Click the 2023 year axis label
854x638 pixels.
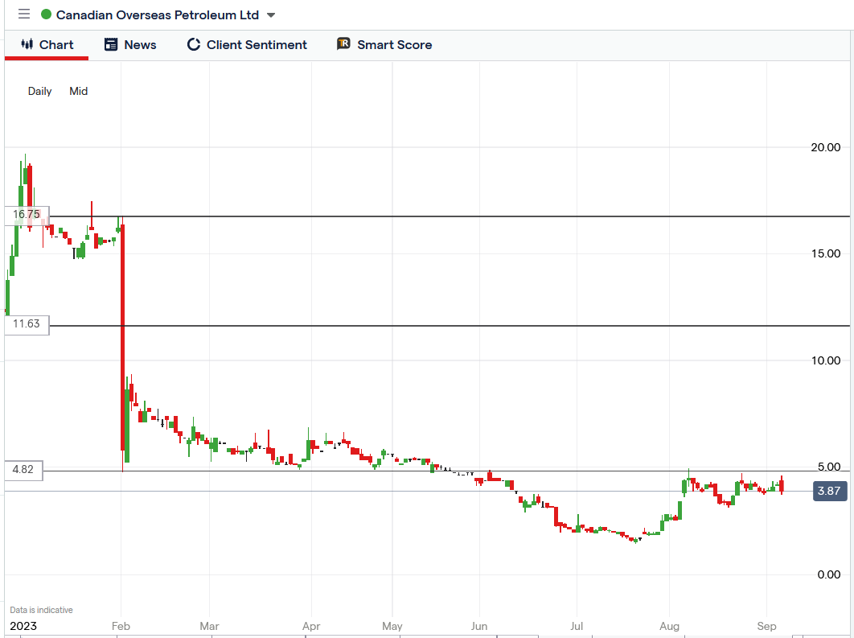(x=23, y=626)
